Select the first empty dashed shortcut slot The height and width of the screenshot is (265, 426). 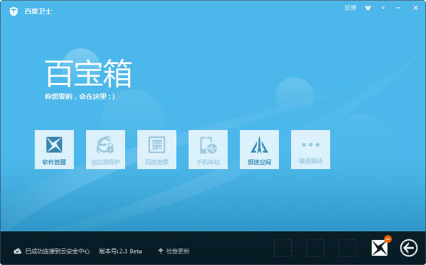tap(283, 248)
